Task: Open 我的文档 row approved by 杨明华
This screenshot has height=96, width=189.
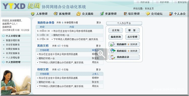Action: (x=70, y=54)
